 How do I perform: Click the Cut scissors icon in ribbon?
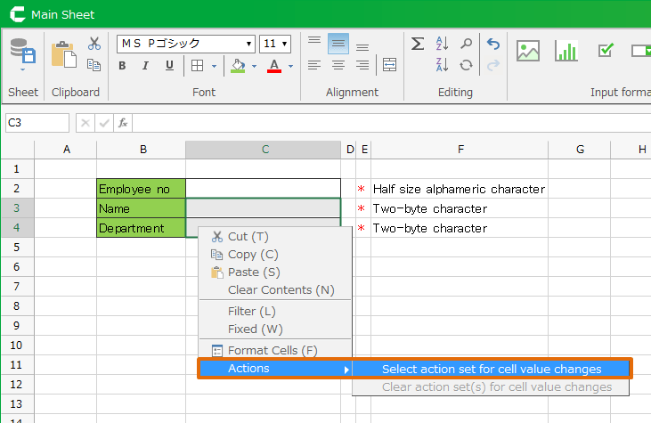click(x=94, y=43)
